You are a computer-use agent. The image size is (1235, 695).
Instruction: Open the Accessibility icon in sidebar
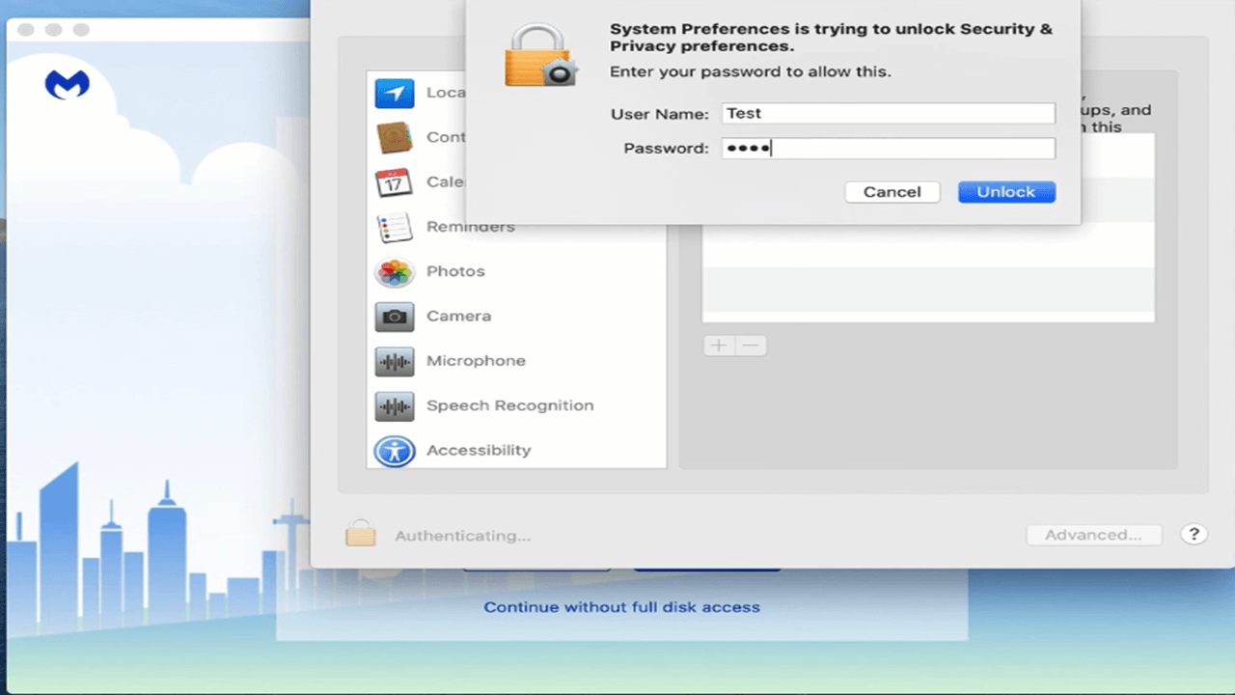coord(395,451)
